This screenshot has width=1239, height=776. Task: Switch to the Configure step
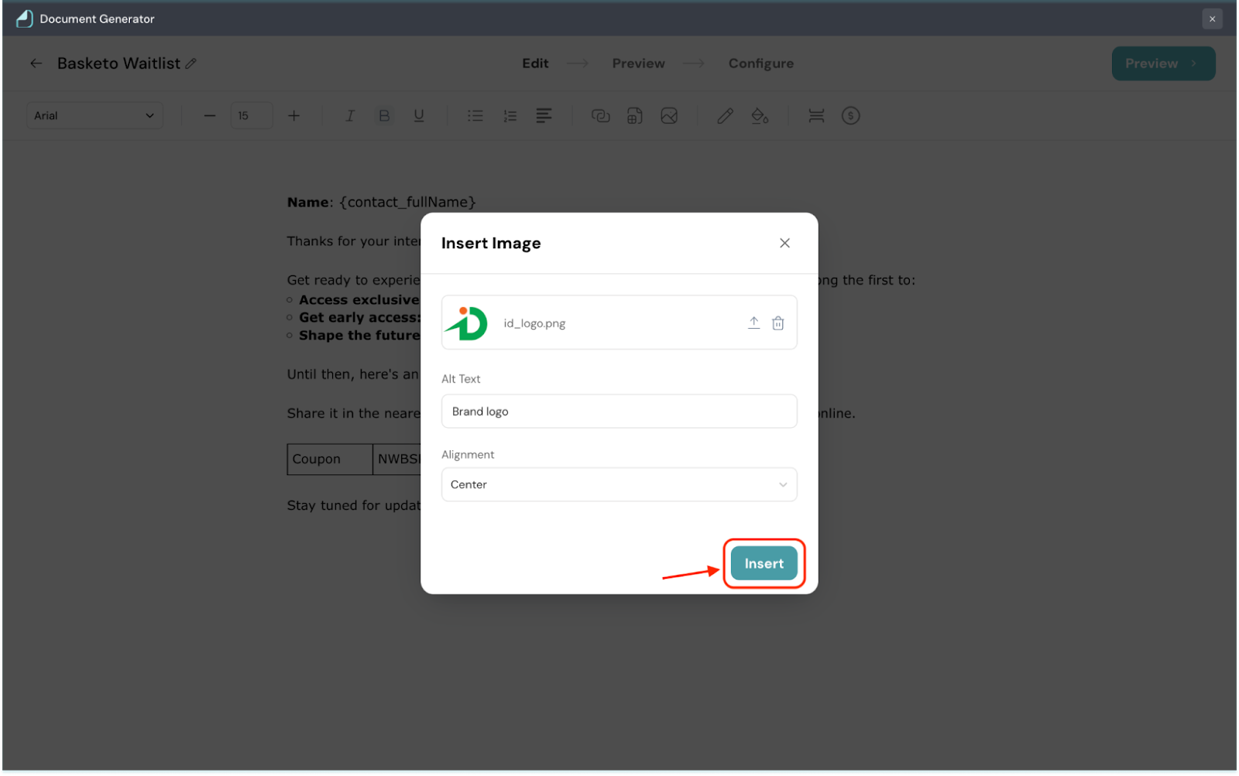[x=760, y=63]
